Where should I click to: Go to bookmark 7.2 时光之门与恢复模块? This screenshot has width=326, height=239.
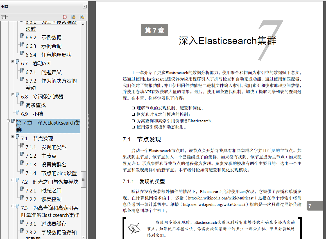coord(50,182)
